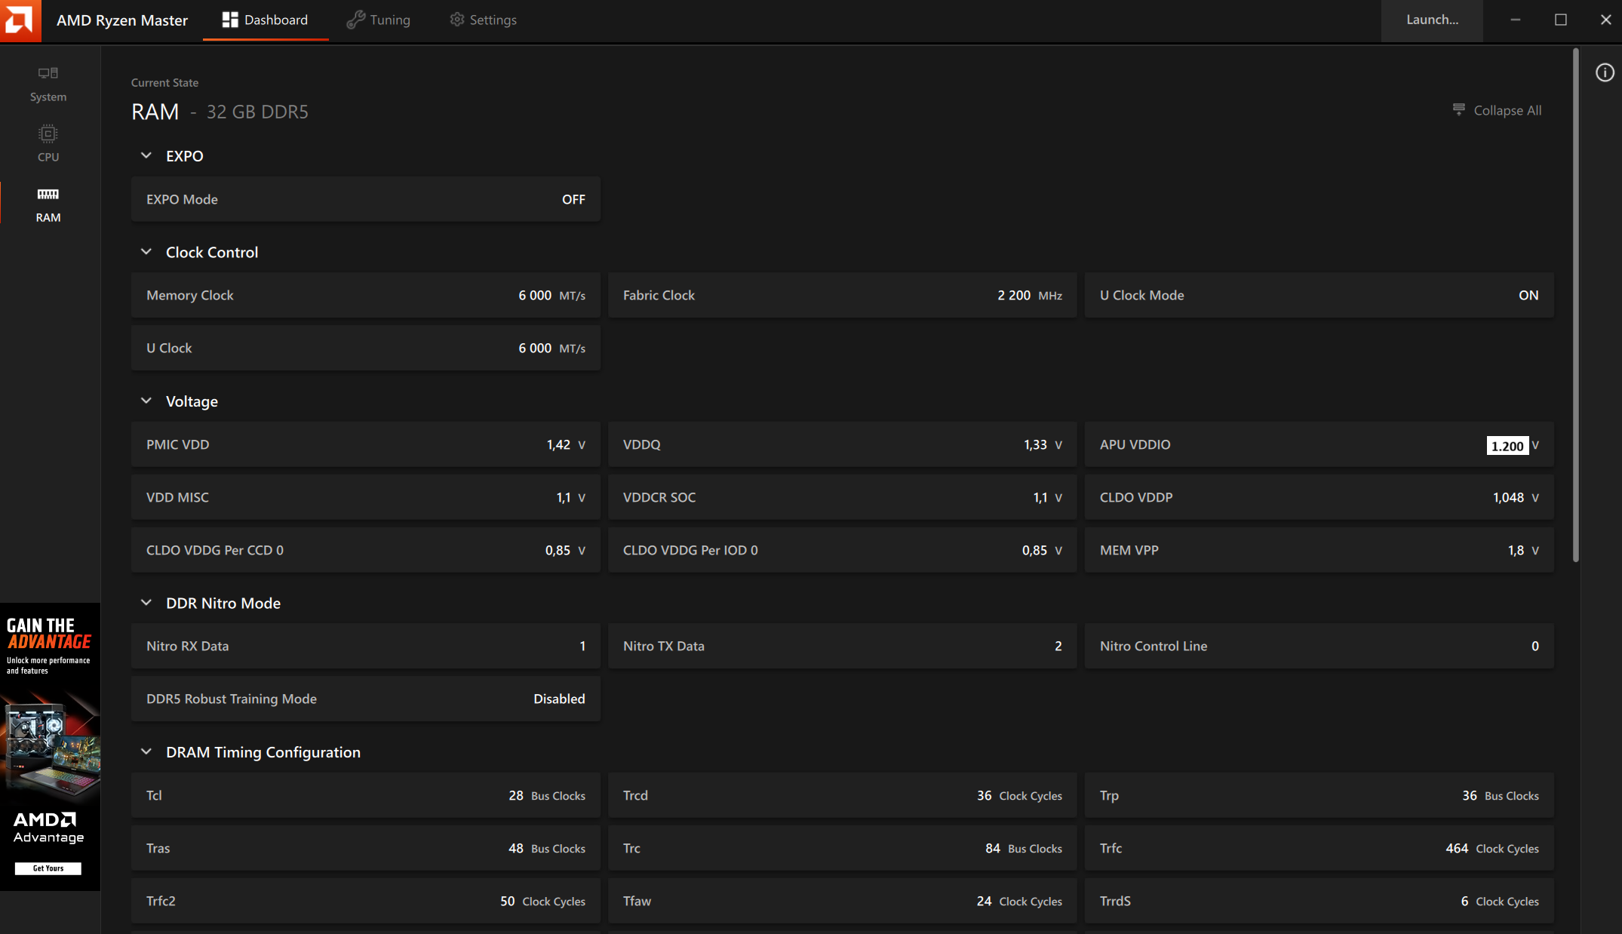Collapse the Voltage section chevron

tap(146, 401)
